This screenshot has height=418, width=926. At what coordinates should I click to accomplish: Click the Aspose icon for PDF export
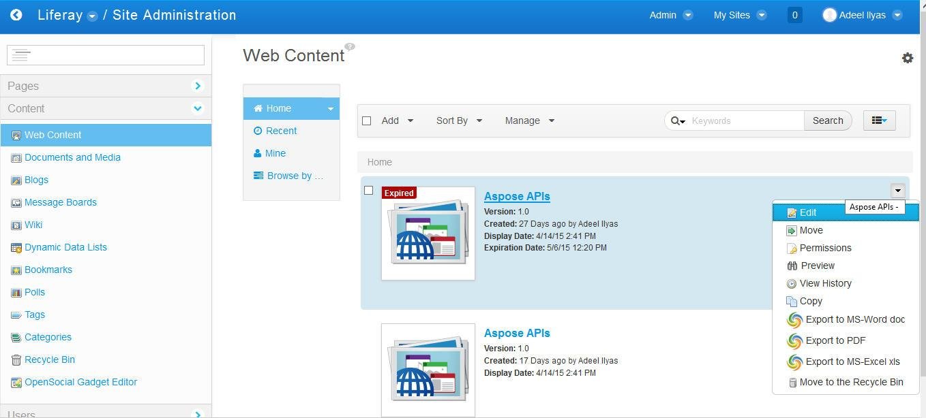tap(794, 340)
